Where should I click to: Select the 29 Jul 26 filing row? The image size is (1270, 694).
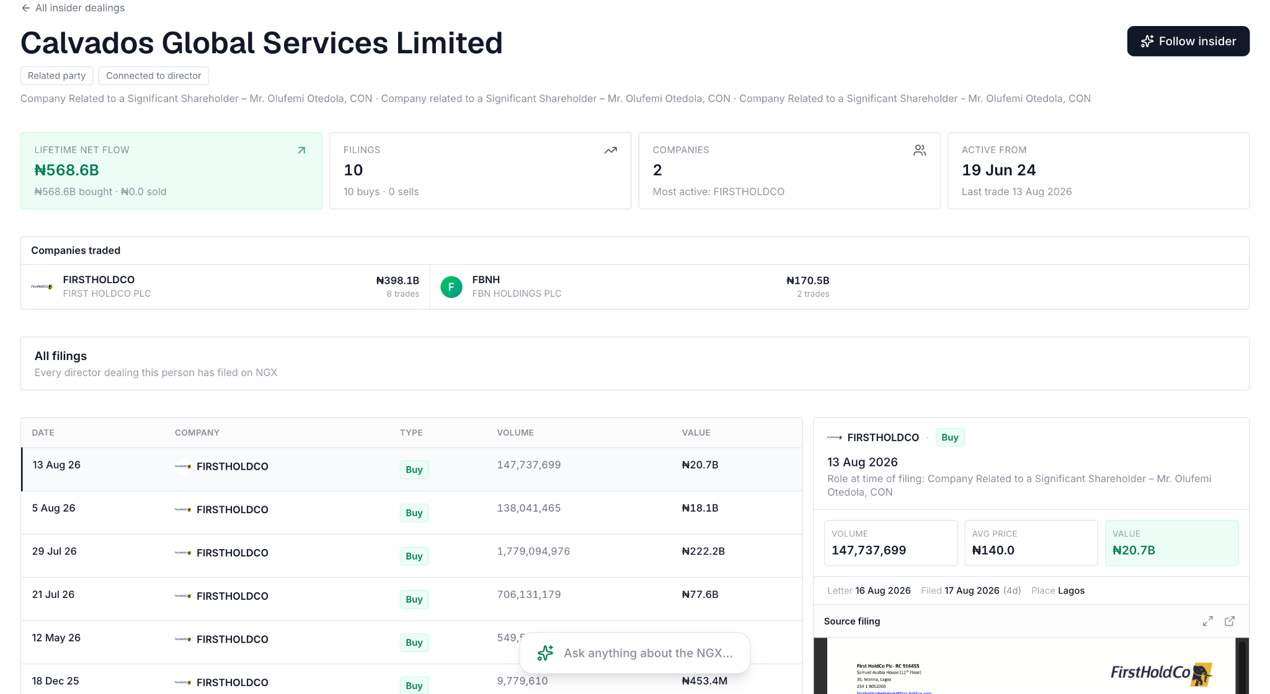(x=412, y=556)
